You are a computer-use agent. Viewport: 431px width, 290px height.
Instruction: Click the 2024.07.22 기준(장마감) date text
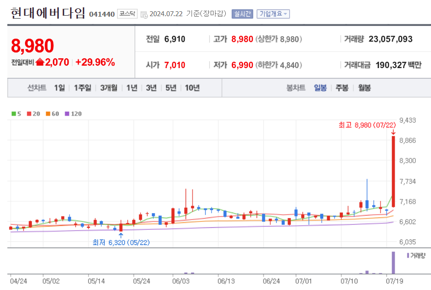pyautogui.click(x=188, y=13)
